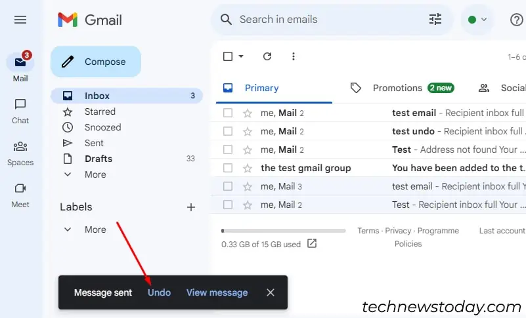Open the Drafts folder

[99, 159]
